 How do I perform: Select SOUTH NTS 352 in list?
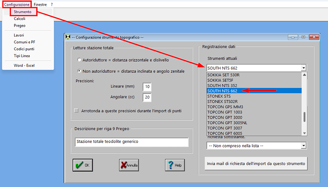(254, 85)
